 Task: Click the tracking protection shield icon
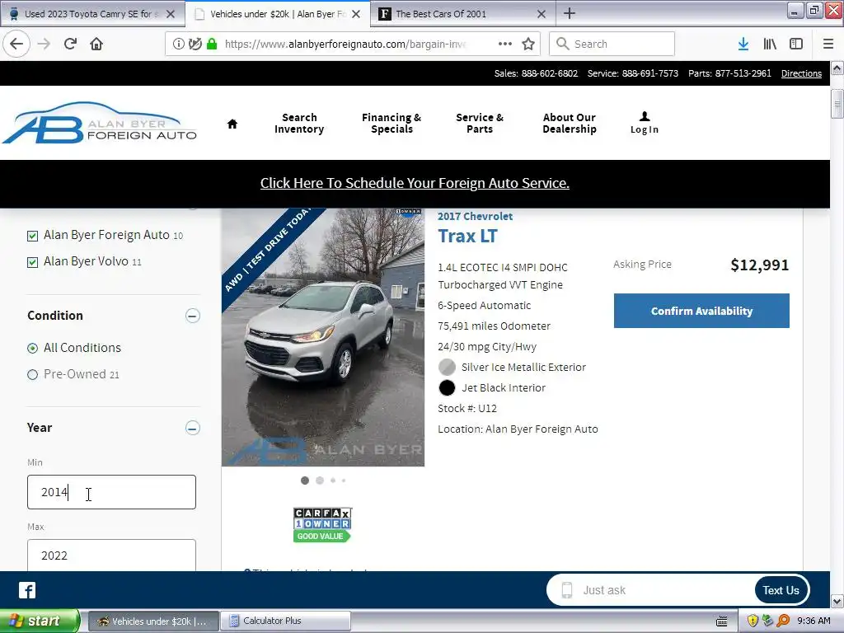coord(195,44)
